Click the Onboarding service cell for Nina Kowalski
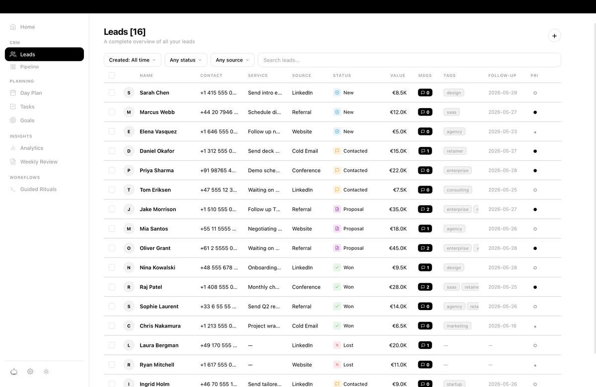596x387 pixels. coord(264,267)
